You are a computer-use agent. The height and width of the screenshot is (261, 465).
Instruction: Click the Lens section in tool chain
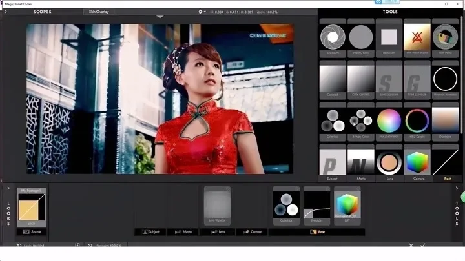(218, 232)
